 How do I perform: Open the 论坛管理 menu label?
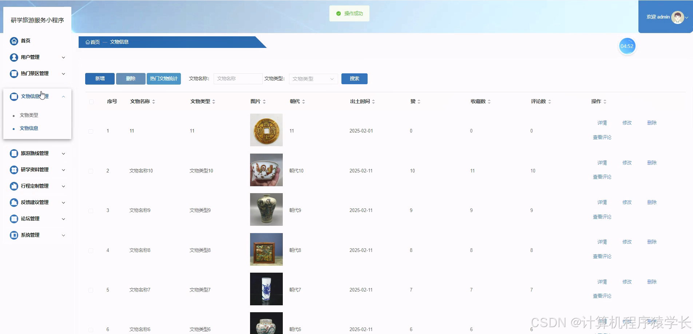[30, 219]
